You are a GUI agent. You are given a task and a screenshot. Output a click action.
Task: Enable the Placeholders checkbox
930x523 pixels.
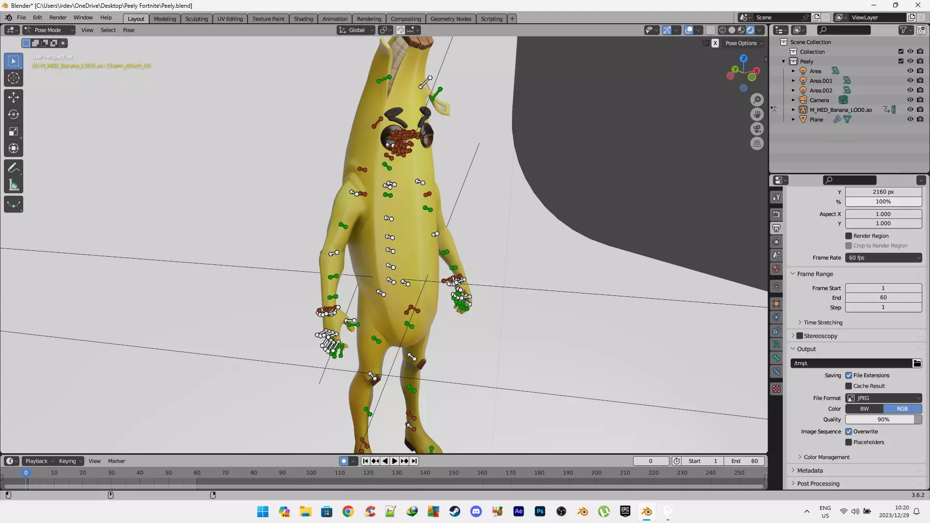click(x=849, y=442)
